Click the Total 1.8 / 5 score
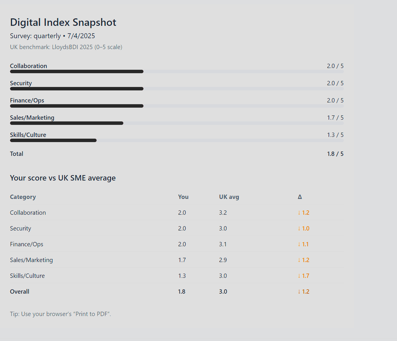 (335, 154)
